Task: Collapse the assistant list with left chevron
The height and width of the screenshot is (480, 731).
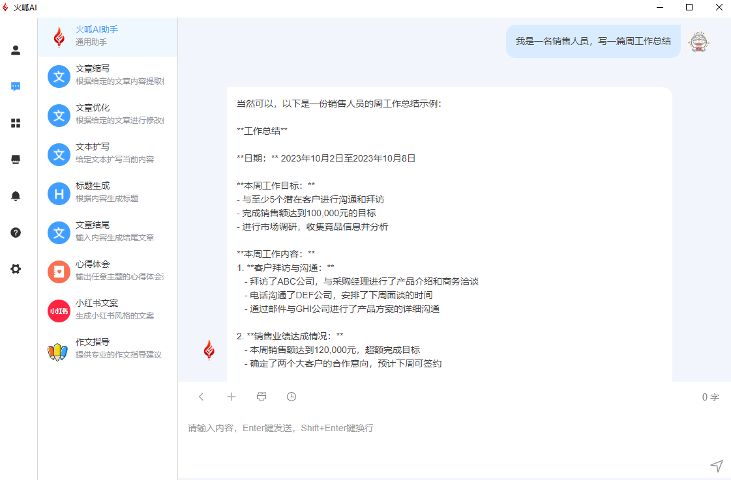Action: tap(201, 397)
